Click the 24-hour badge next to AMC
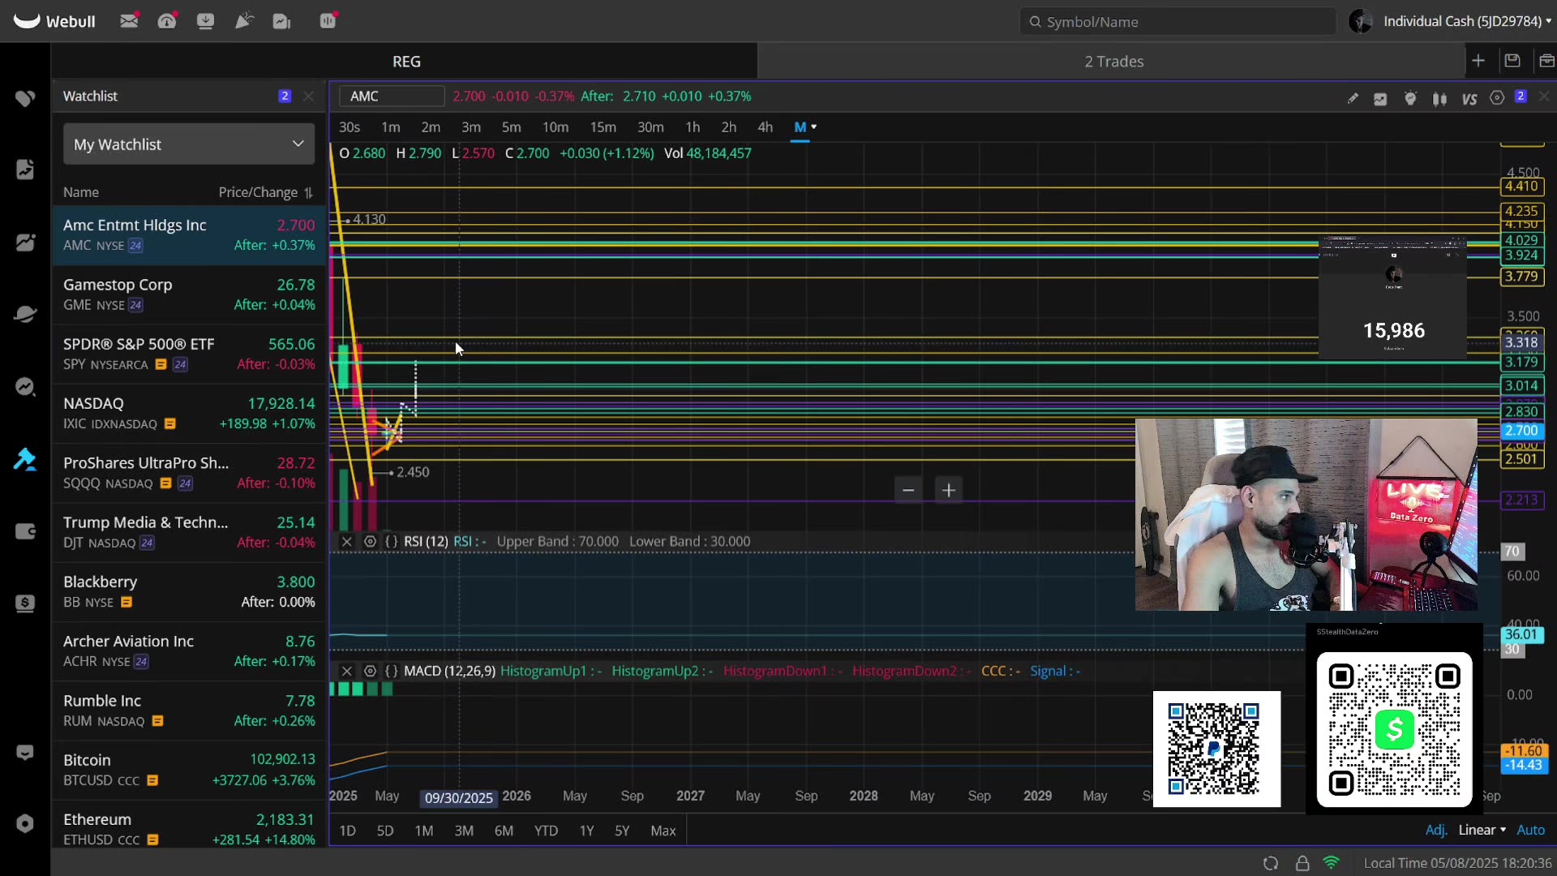This screenshot has height=876, width=1557. [135, 246]
